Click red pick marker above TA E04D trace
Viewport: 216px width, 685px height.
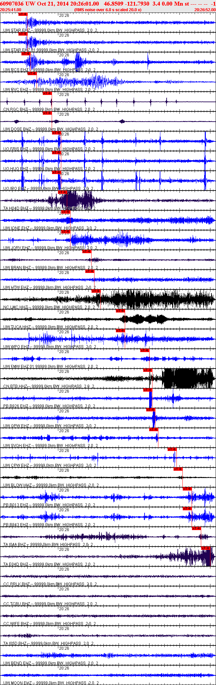point(206,548)
